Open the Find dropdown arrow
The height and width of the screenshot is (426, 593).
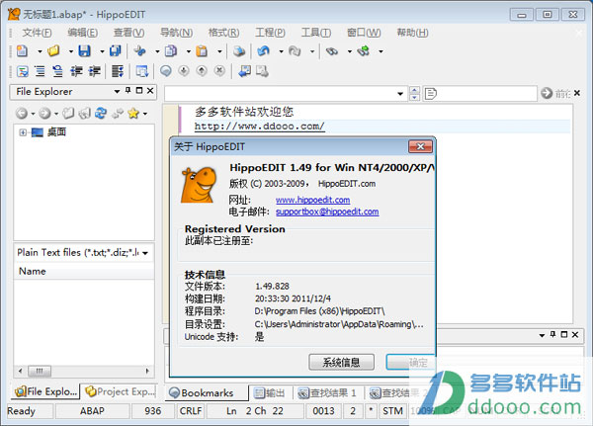350,51
